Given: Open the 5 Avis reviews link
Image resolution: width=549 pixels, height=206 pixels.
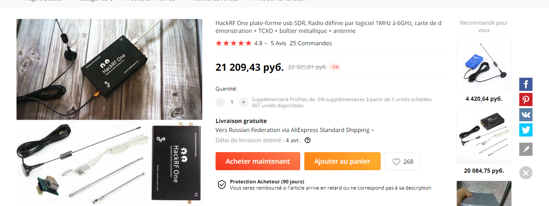Looking at the screenshot, I should pos(279,43).
